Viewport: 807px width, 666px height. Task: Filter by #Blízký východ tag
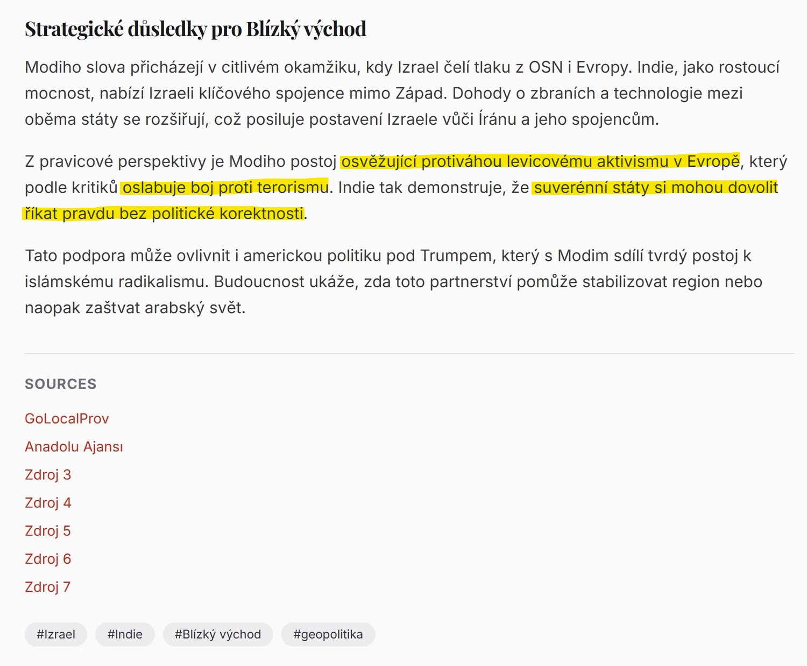[x=218, y=634]
